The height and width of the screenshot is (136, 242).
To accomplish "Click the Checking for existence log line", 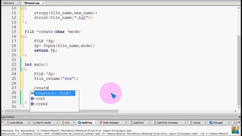I will [x=67, y=131].
